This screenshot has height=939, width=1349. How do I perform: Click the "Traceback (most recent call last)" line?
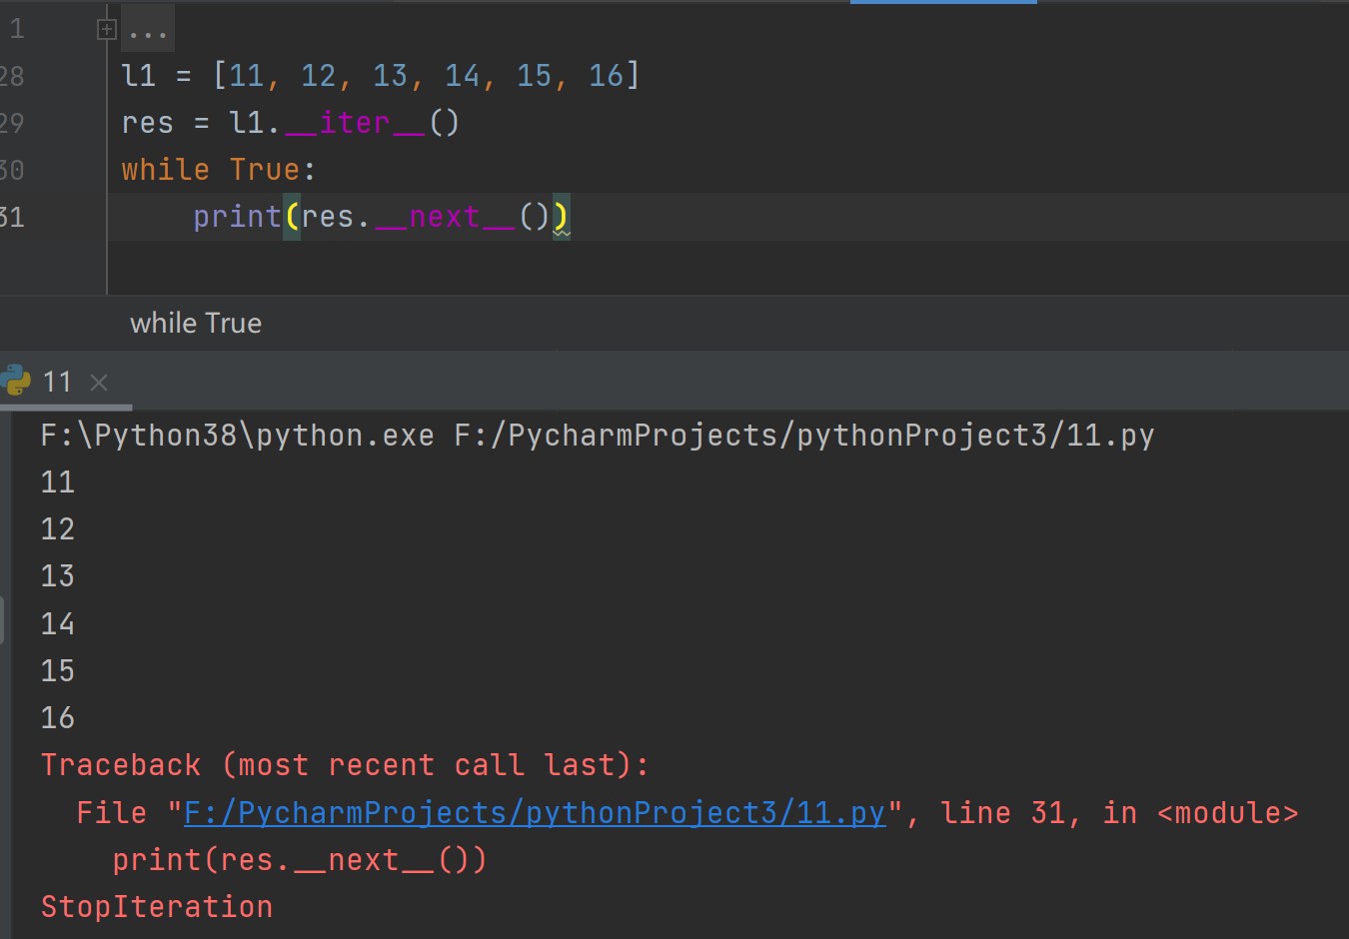point(345,765)
